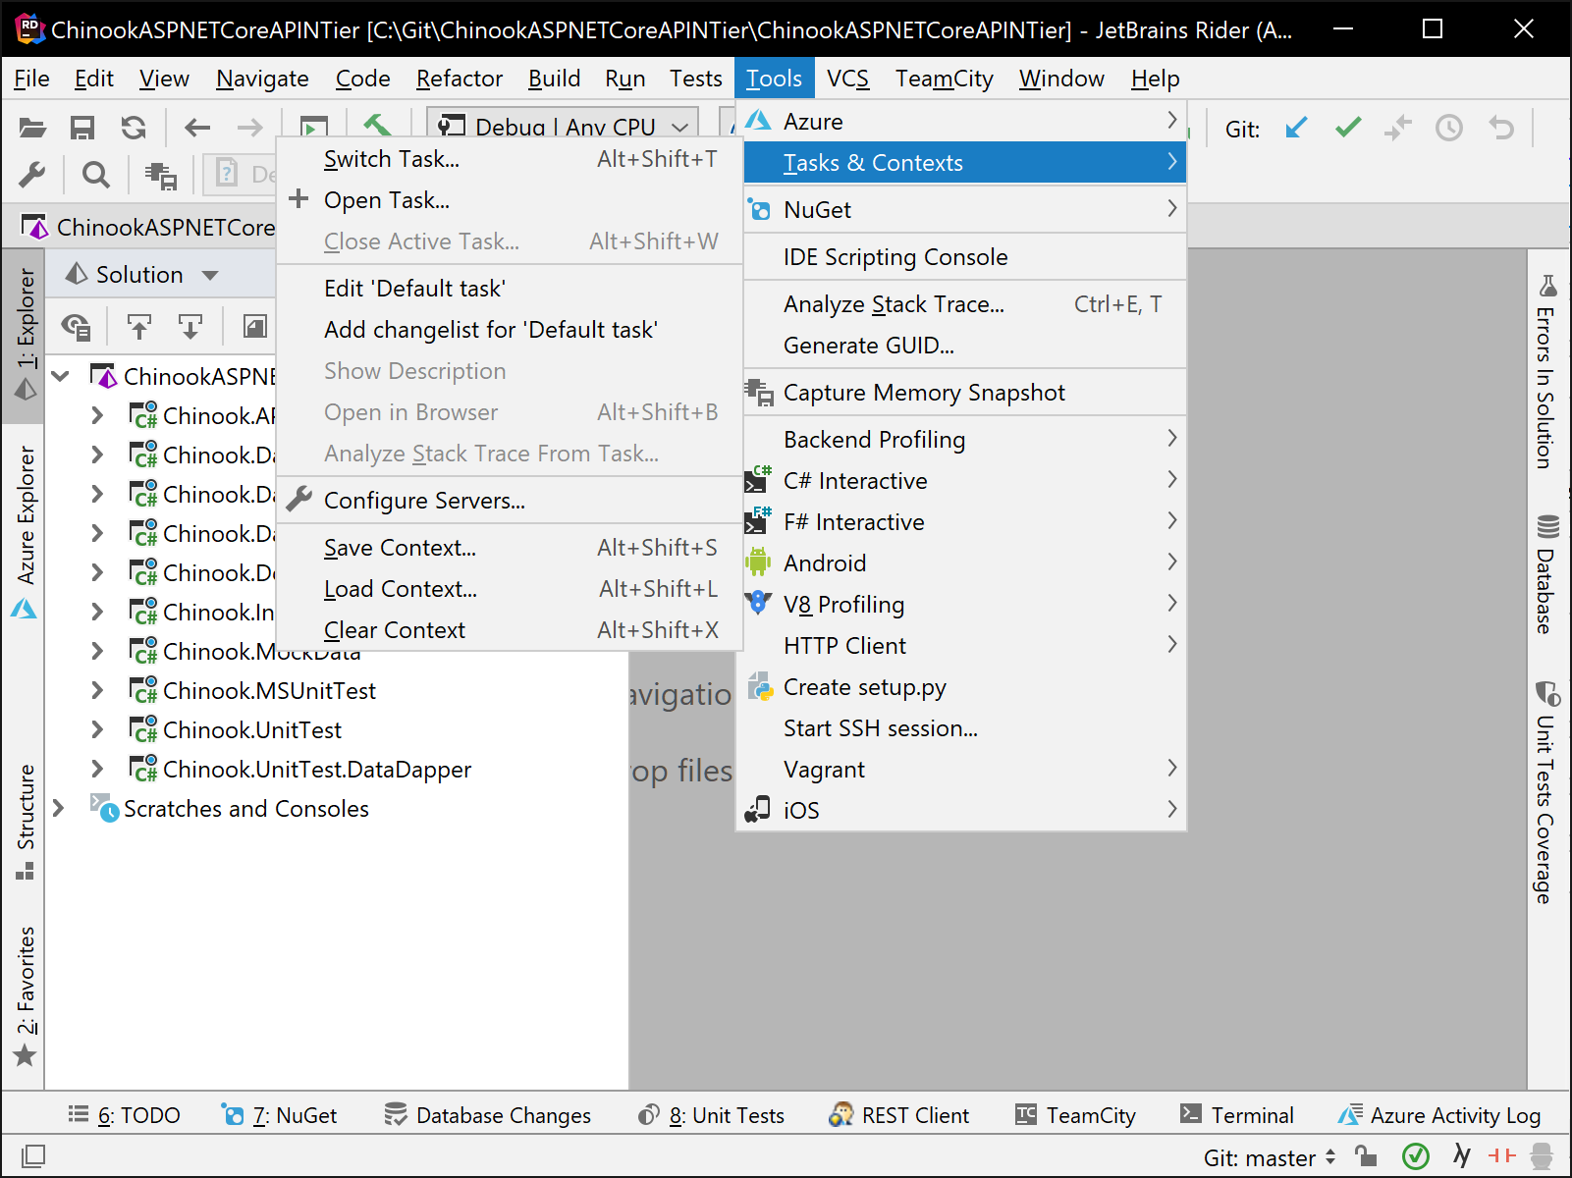
Task: Expand the Azure submenu in Tools
Action: (965, 121)
